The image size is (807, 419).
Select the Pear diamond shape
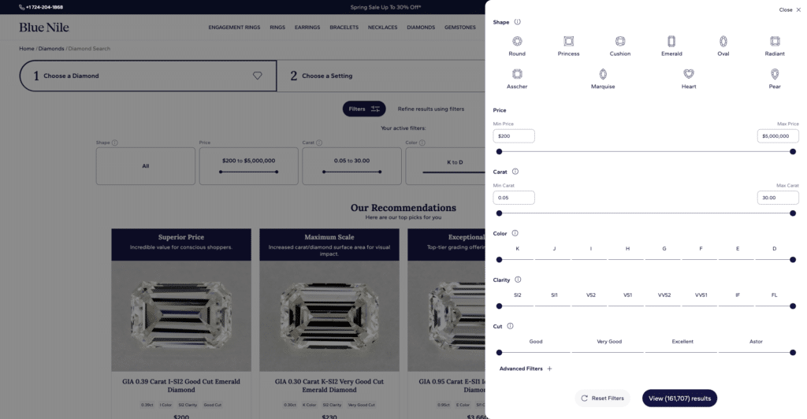point(775,79)
